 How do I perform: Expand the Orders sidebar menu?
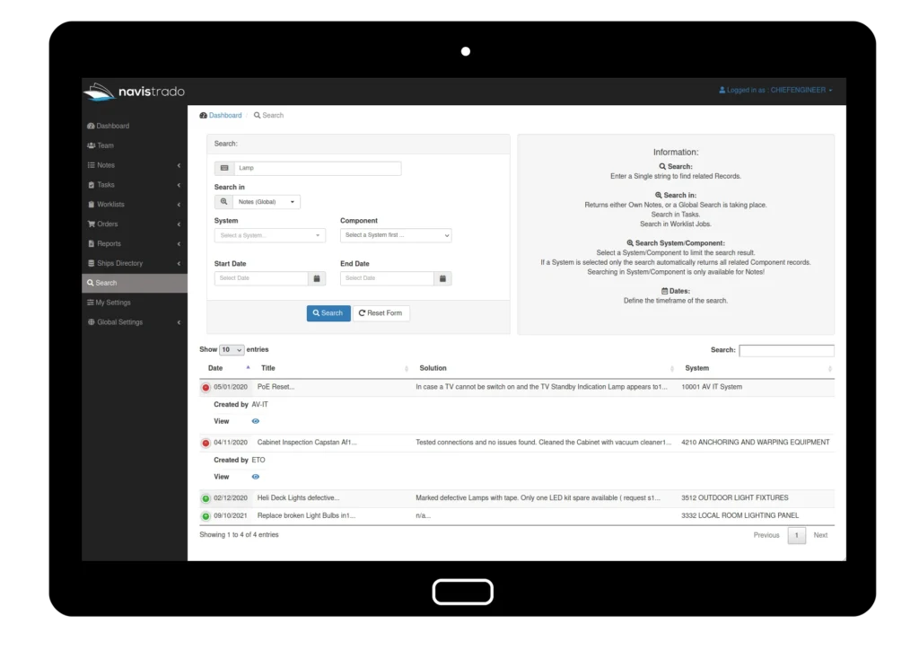[135, 224]
